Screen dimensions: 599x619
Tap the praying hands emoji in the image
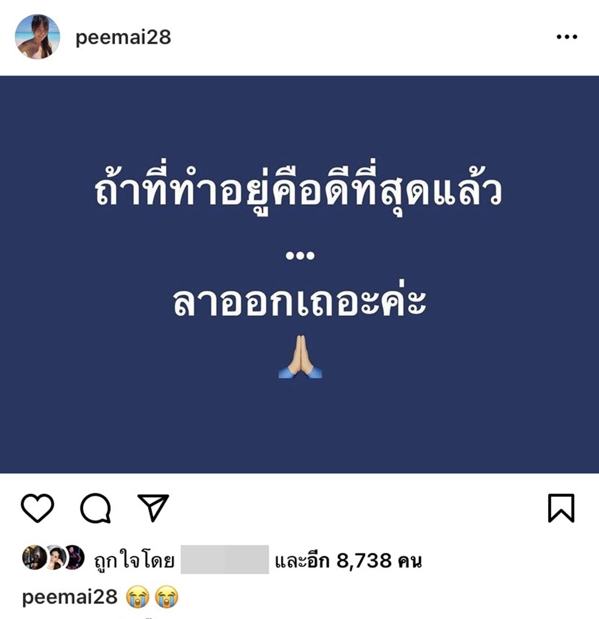[x=300, y=357]
